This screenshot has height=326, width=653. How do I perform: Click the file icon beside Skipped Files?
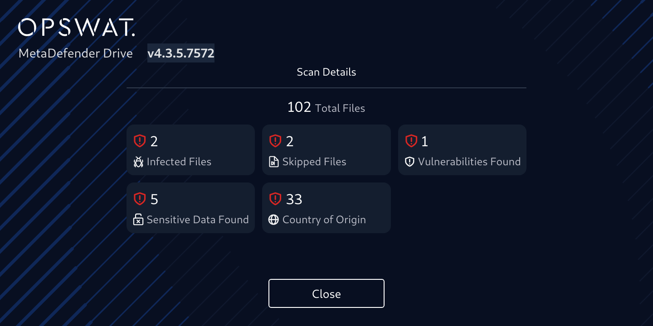[274, 162]
